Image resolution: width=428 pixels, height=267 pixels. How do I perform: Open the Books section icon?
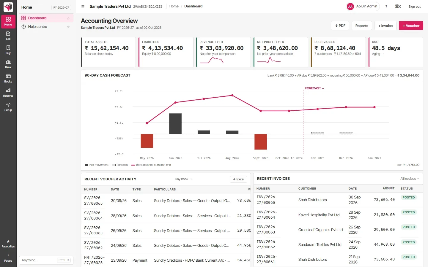(x=8, y=78)
